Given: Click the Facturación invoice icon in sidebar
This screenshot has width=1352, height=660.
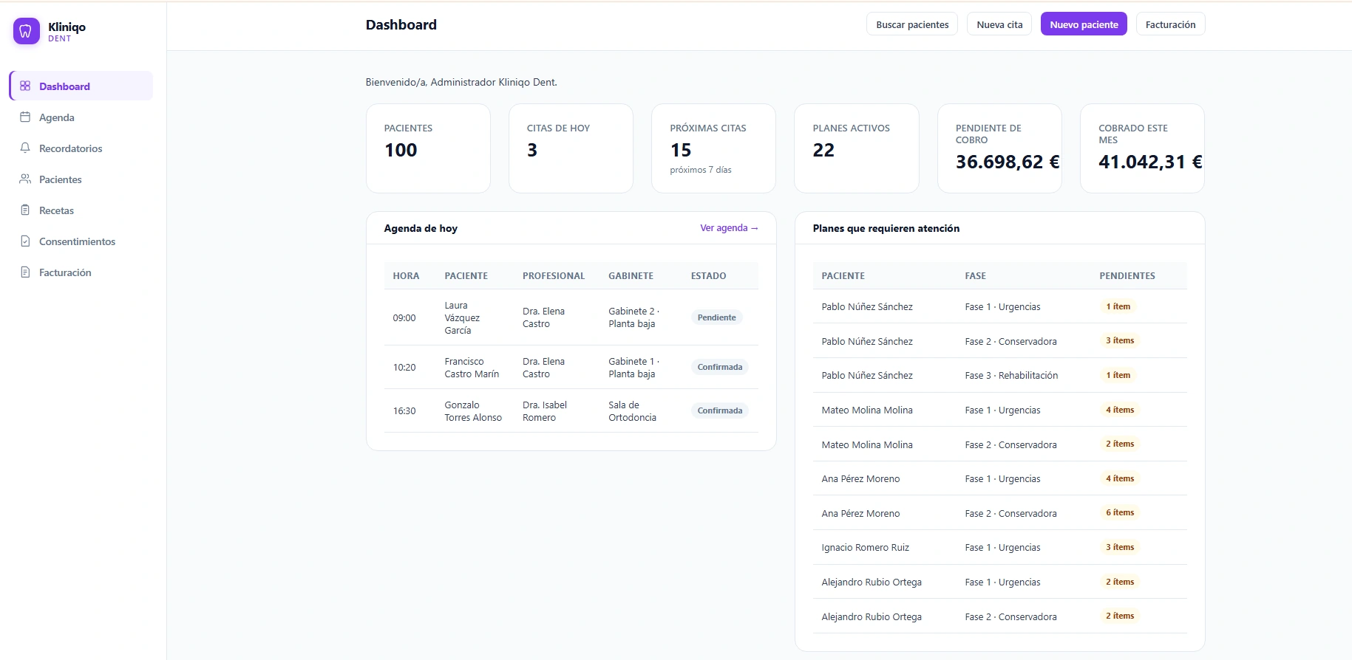Looking at the screenshot, I should (x=25, y=272).
